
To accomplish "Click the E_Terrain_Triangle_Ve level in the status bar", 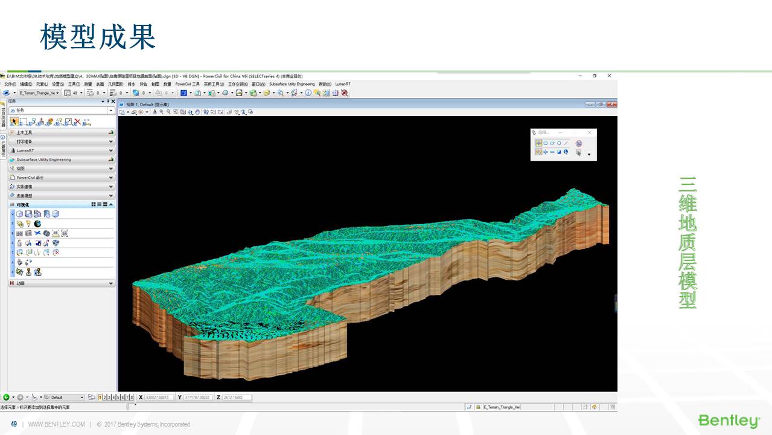I will (x=502, y=407).
